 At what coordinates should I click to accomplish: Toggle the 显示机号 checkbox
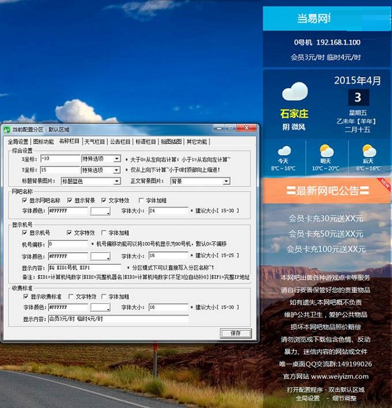click(x=25, y=233)
